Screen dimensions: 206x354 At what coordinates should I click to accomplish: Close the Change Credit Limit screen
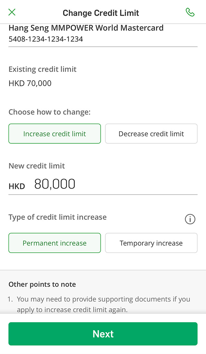pyautogui.click(x=12, y=12)
